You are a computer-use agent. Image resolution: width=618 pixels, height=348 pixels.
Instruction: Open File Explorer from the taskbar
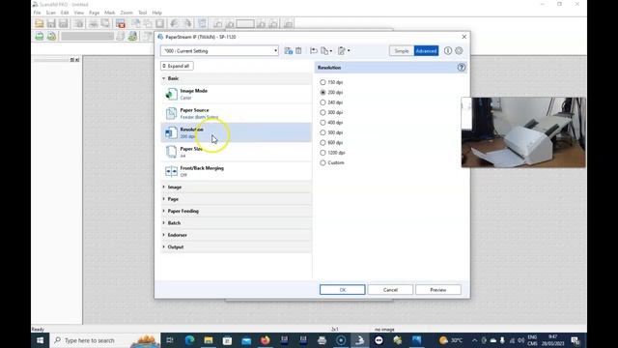pyautogui.click(x=209, y=340)
